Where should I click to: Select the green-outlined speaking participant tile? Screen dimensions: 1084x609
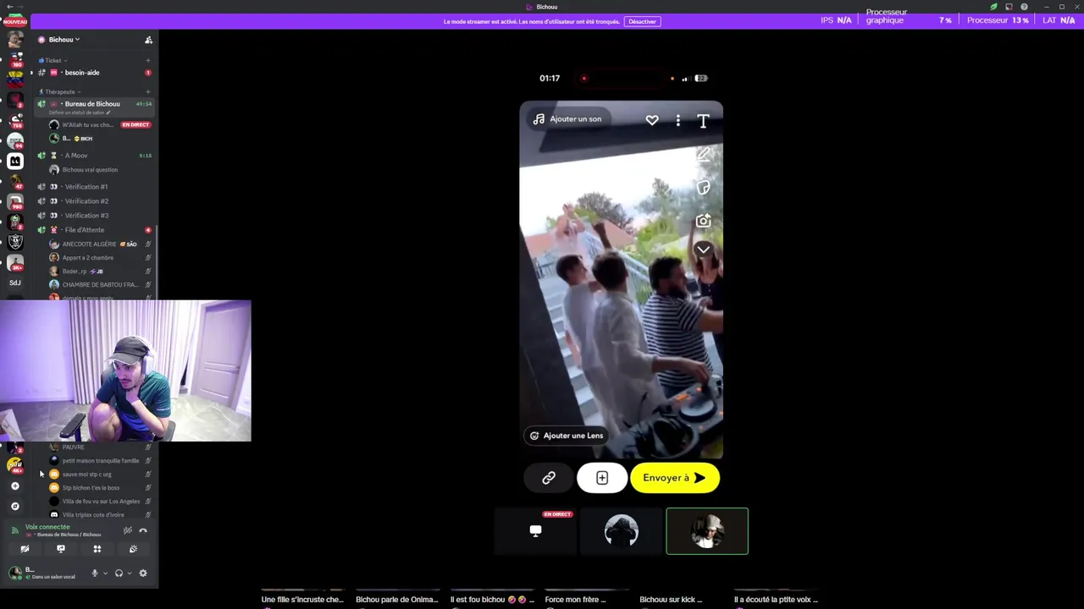pos(707,531)
